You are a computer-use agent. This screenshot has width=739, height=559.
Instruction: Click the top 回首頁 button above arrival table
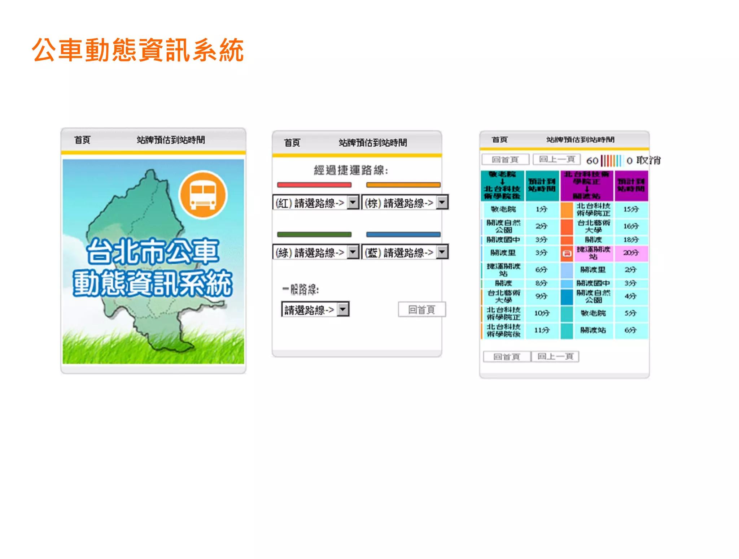click(505, 159)
